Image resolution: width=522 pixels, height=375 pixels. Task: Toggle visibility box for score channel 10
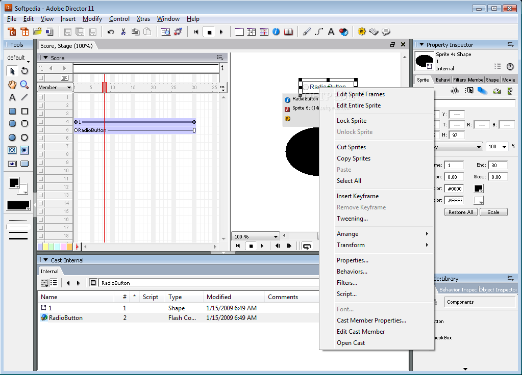(41, 171)
